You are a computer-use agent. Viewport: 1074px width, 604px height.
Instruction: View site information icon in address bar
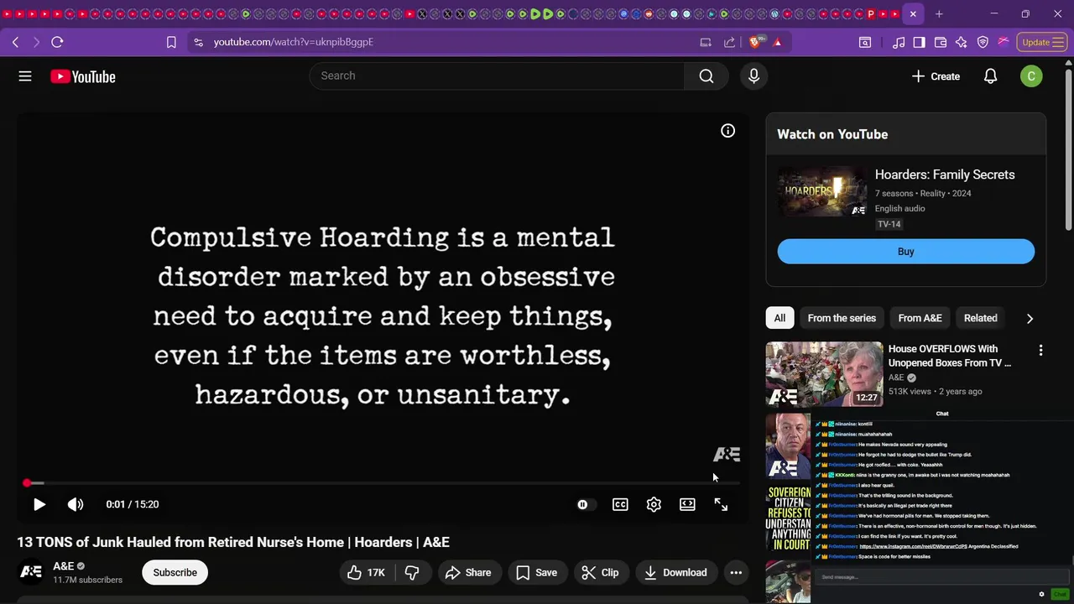coord(198,42)
